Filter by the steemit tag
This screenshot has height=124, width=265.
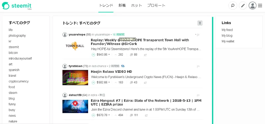(14, 47)
